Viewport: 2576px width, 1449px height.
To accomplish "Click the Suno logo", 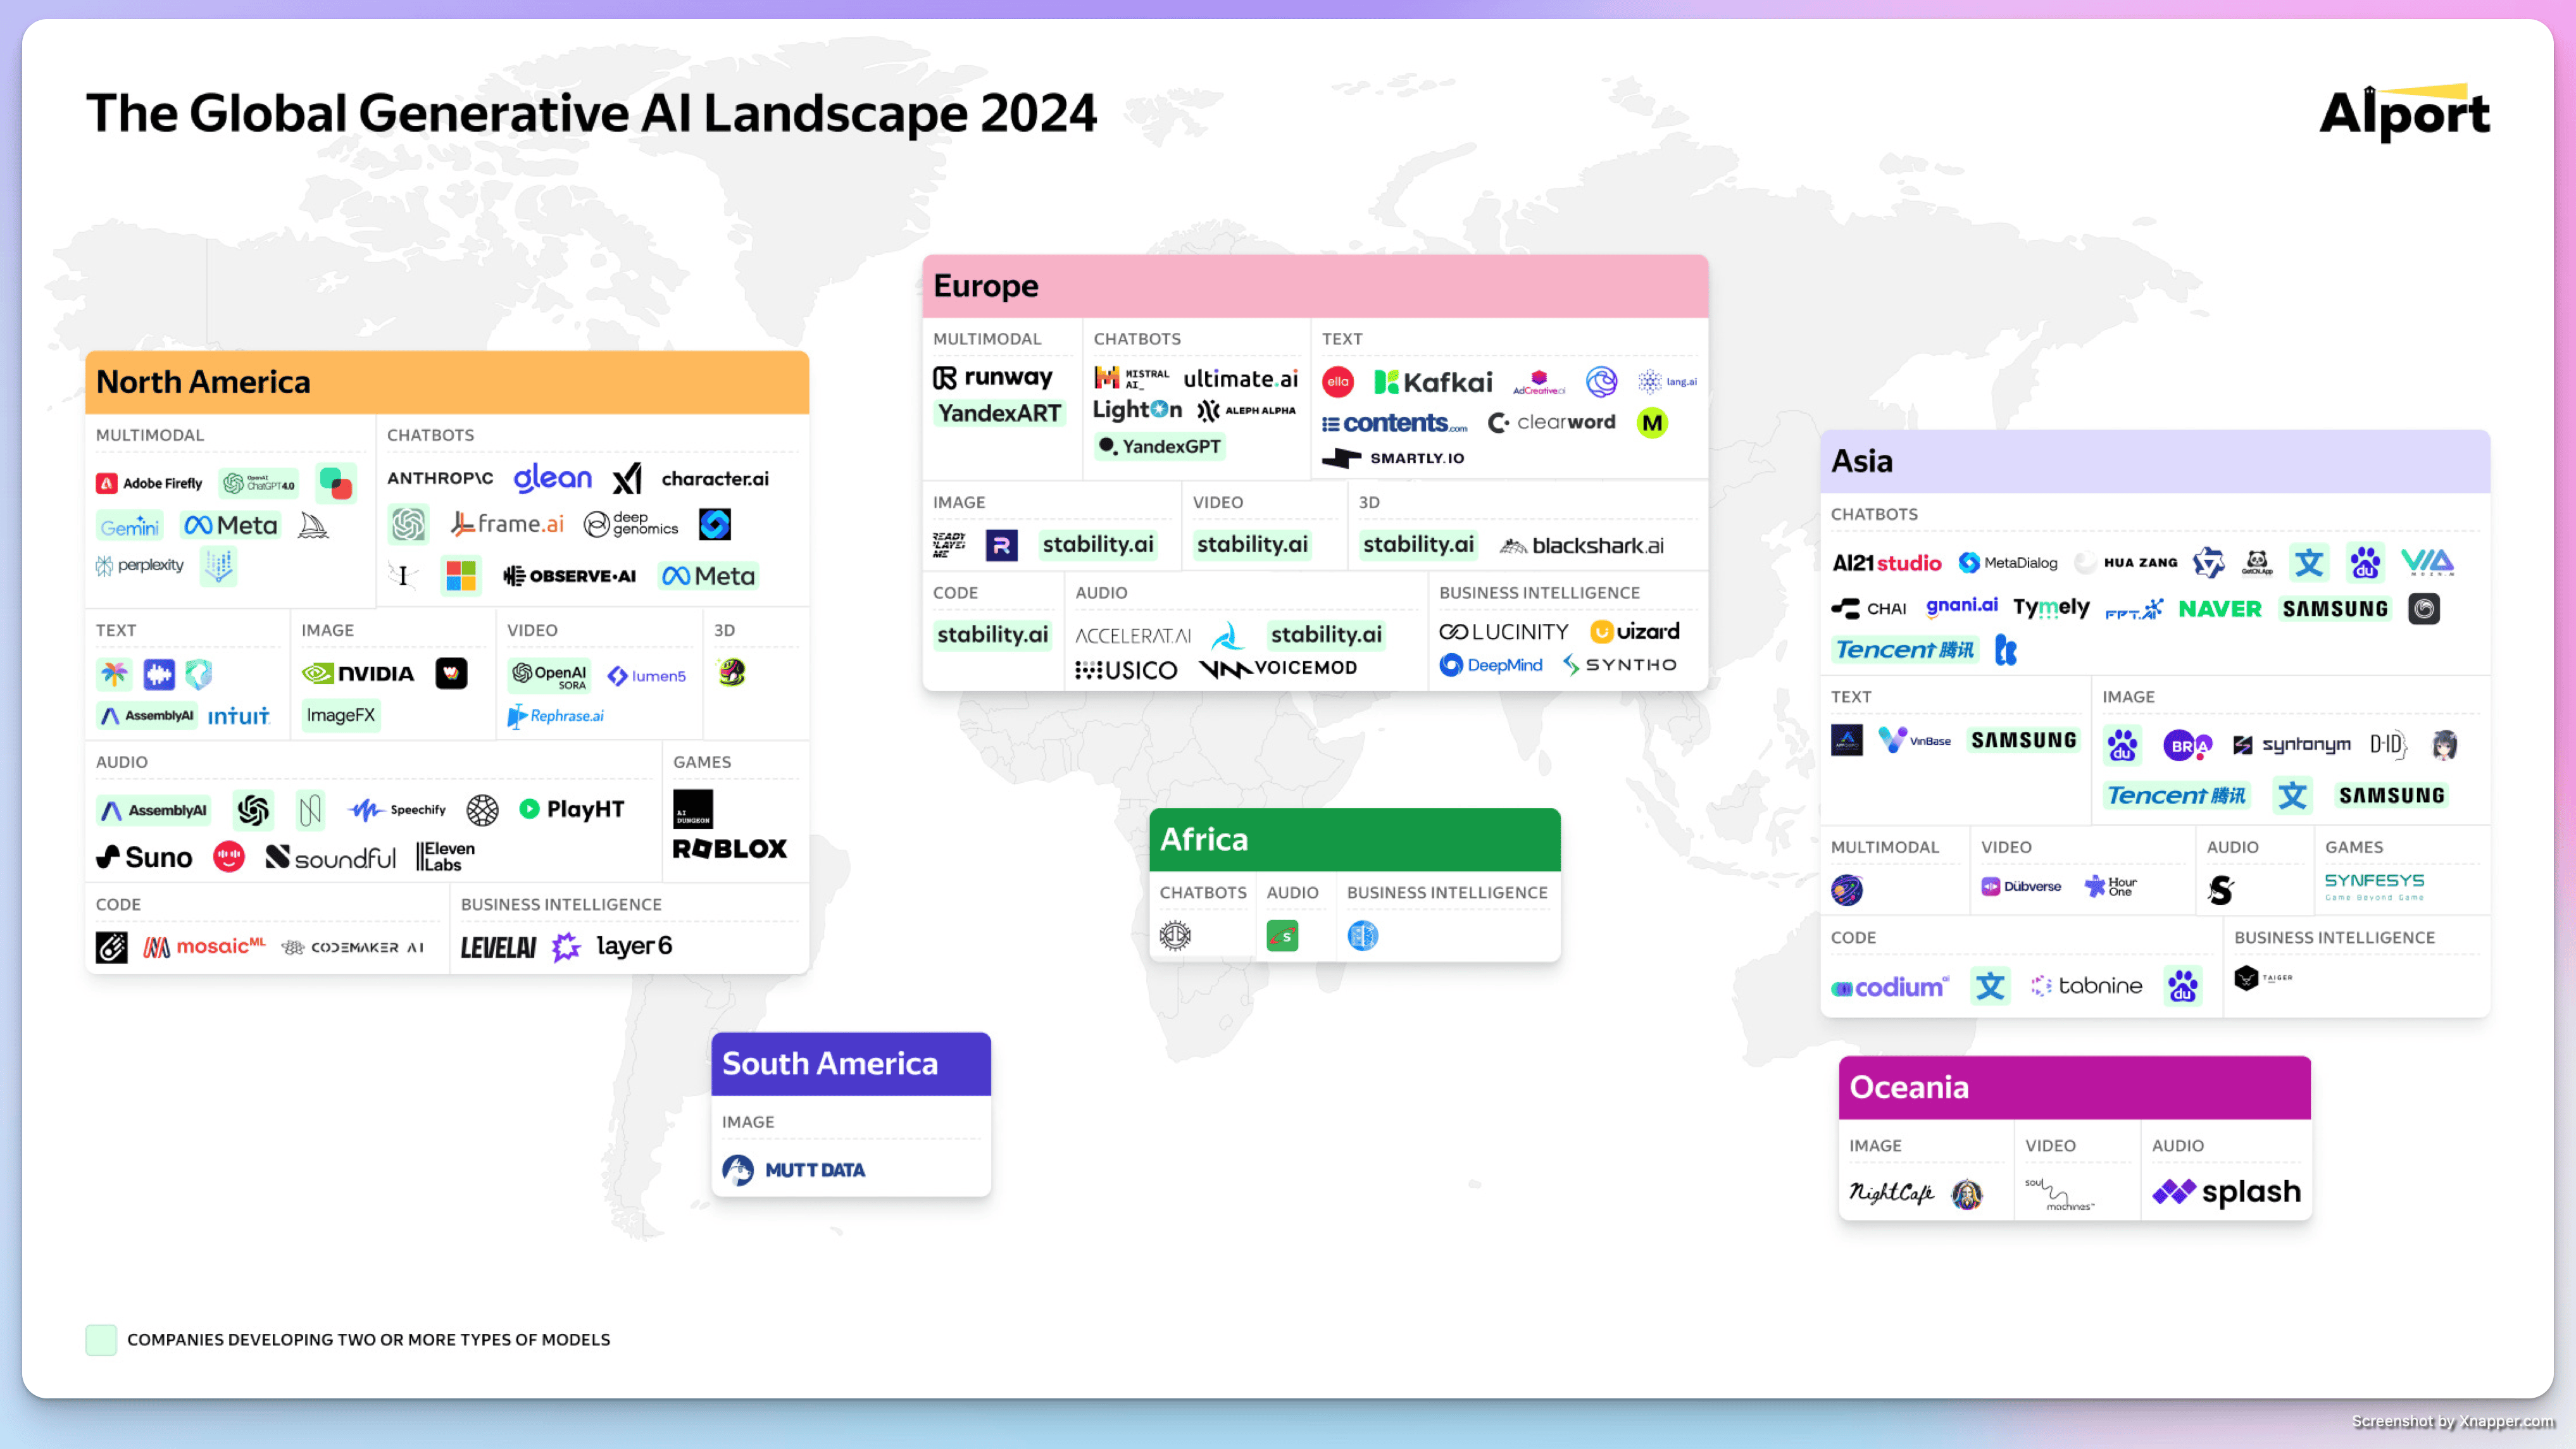I will (x=144, y=857).
